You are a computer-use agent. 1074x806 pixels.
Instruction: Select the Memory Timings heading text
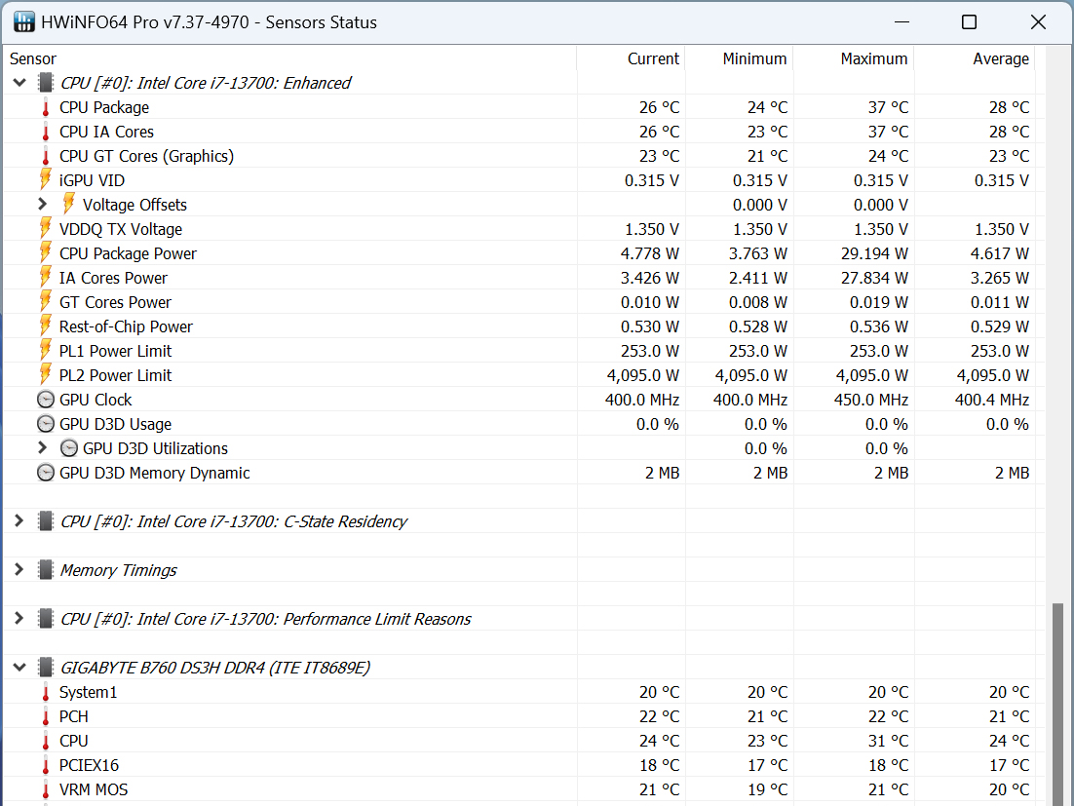(119, 570)
